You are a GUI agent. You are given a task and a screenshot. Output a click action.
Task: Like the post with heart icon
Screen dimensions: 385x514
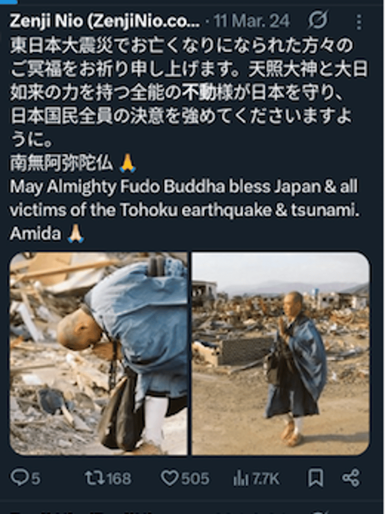(170, 478)
